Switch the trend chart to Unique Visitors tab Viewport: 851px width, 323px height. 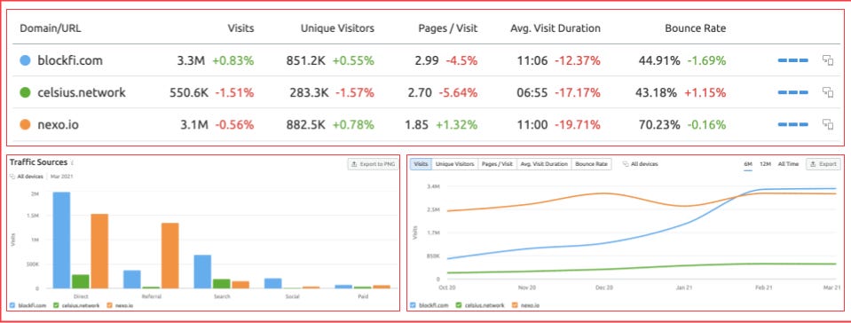[x=455, y=163]
